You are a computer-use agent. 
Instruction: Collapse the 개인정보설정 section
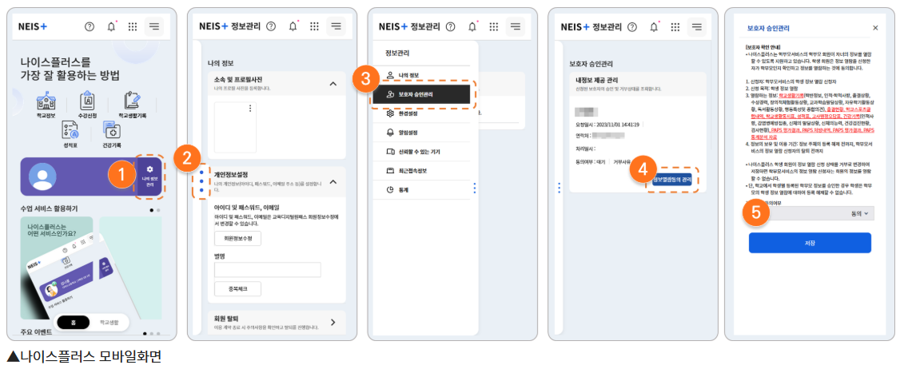pos(333,181)
